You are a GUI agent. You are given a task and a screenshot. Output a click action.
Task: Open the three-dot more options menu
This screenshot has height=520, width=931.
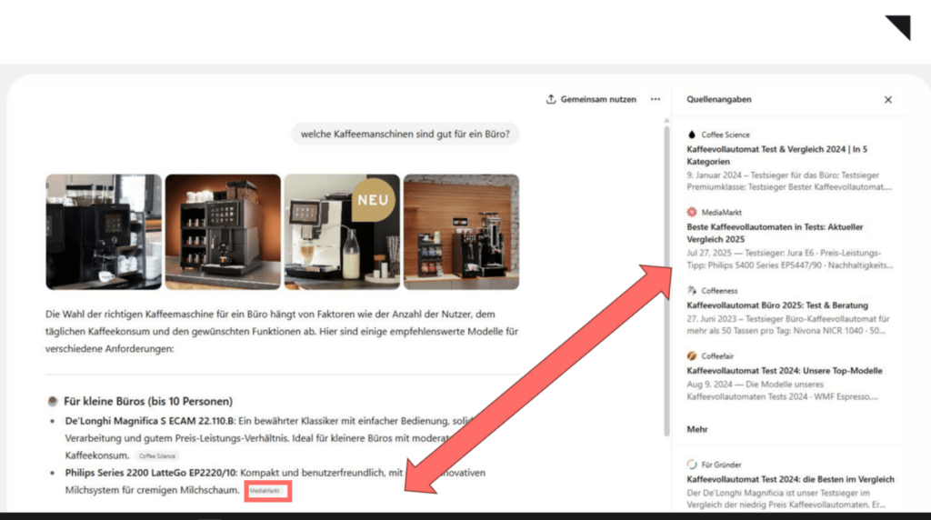tap(655, 99)
